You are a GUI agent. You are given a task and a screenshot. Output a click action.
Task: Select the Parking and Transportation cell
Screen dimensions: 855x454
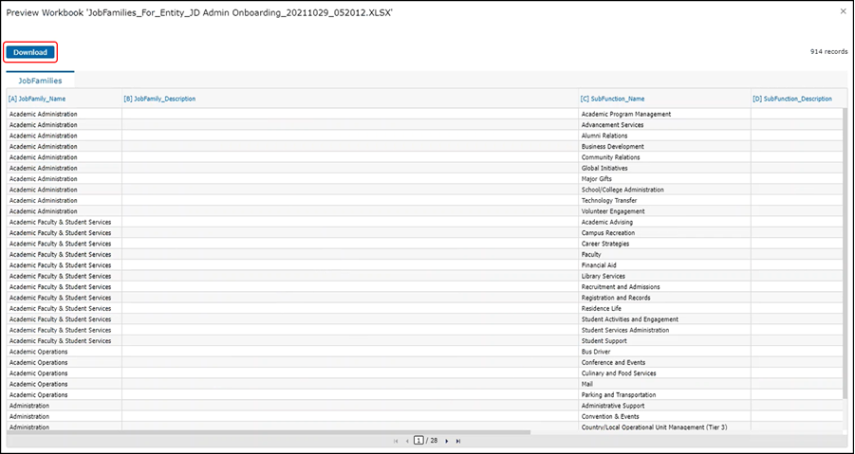click(622, 394)
